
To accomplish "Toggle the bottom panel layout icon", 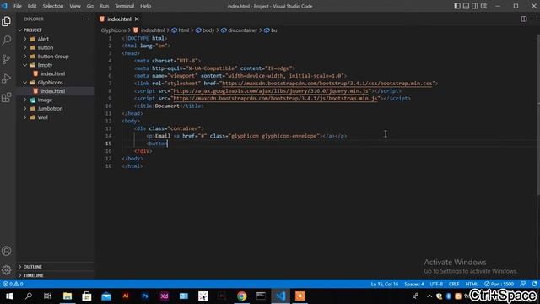I will point(466,6).
